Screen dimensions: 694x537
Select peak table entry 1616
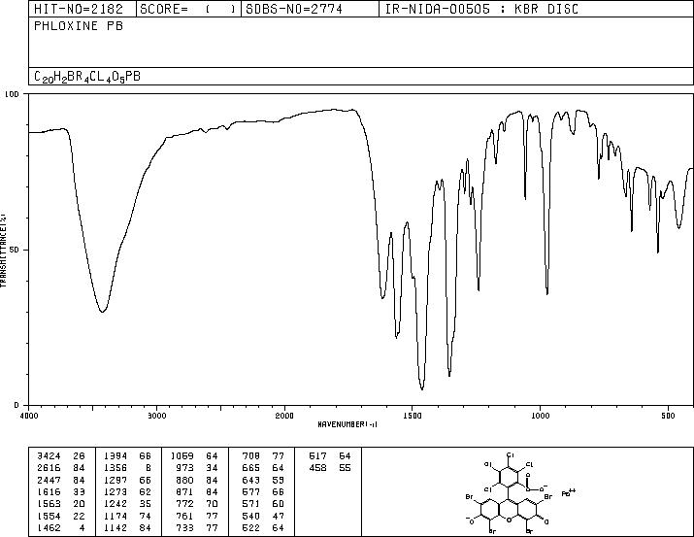(60, 491)
